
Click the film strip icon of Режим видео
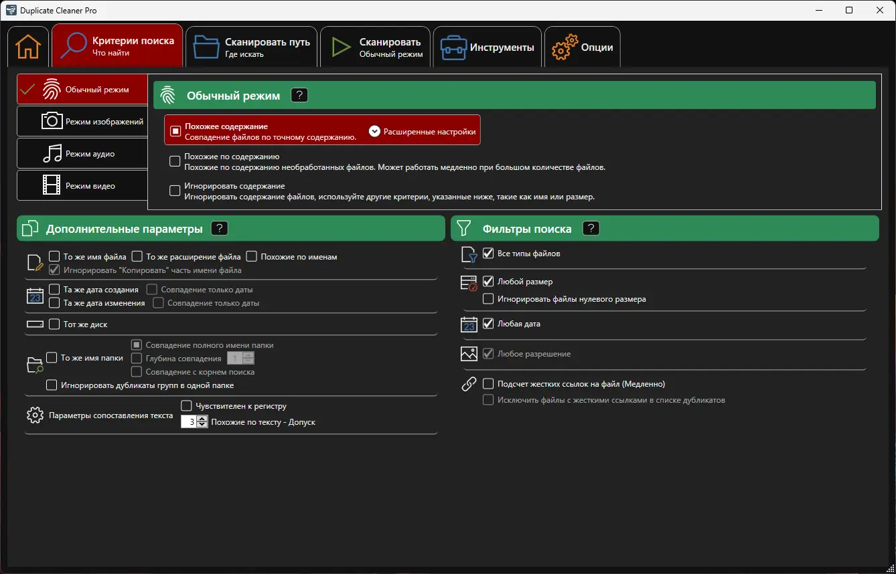coord(52,185)
